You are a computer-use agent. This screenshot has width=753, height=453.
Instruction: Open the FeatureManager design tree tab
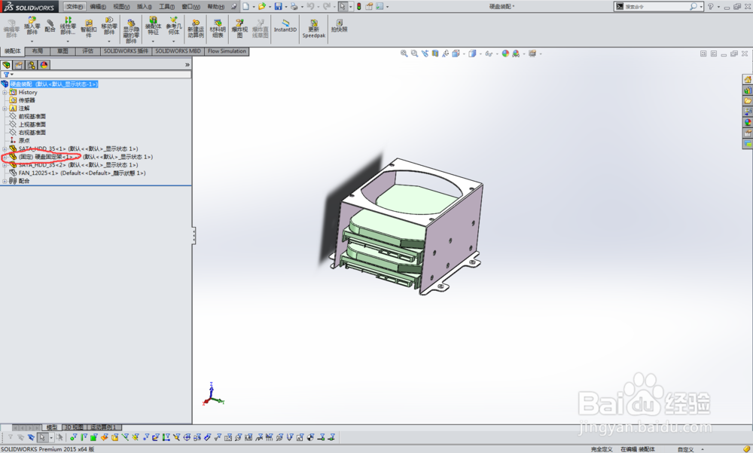click(6, 65)
